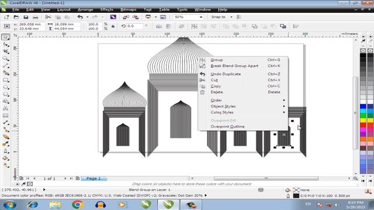Select the Interactive Fill tool

coord(6,165)
